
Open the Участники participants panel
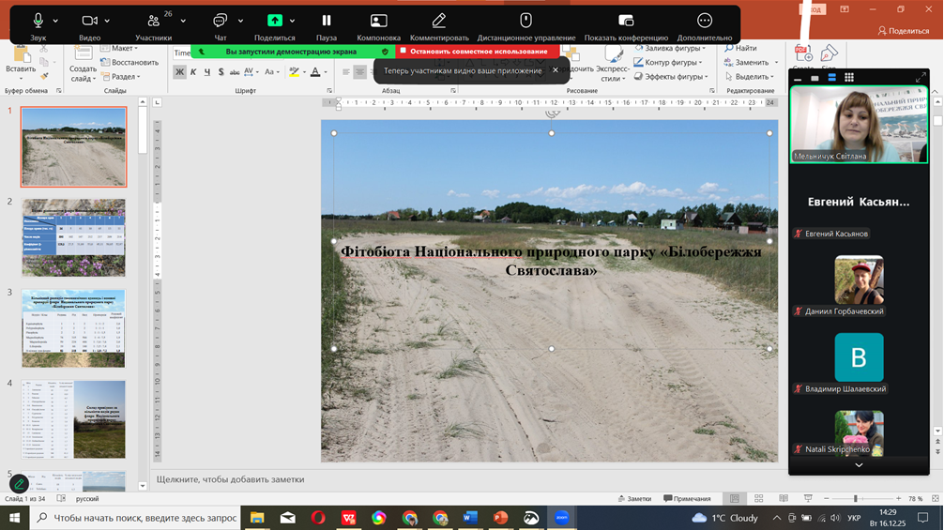click(153, 25)
